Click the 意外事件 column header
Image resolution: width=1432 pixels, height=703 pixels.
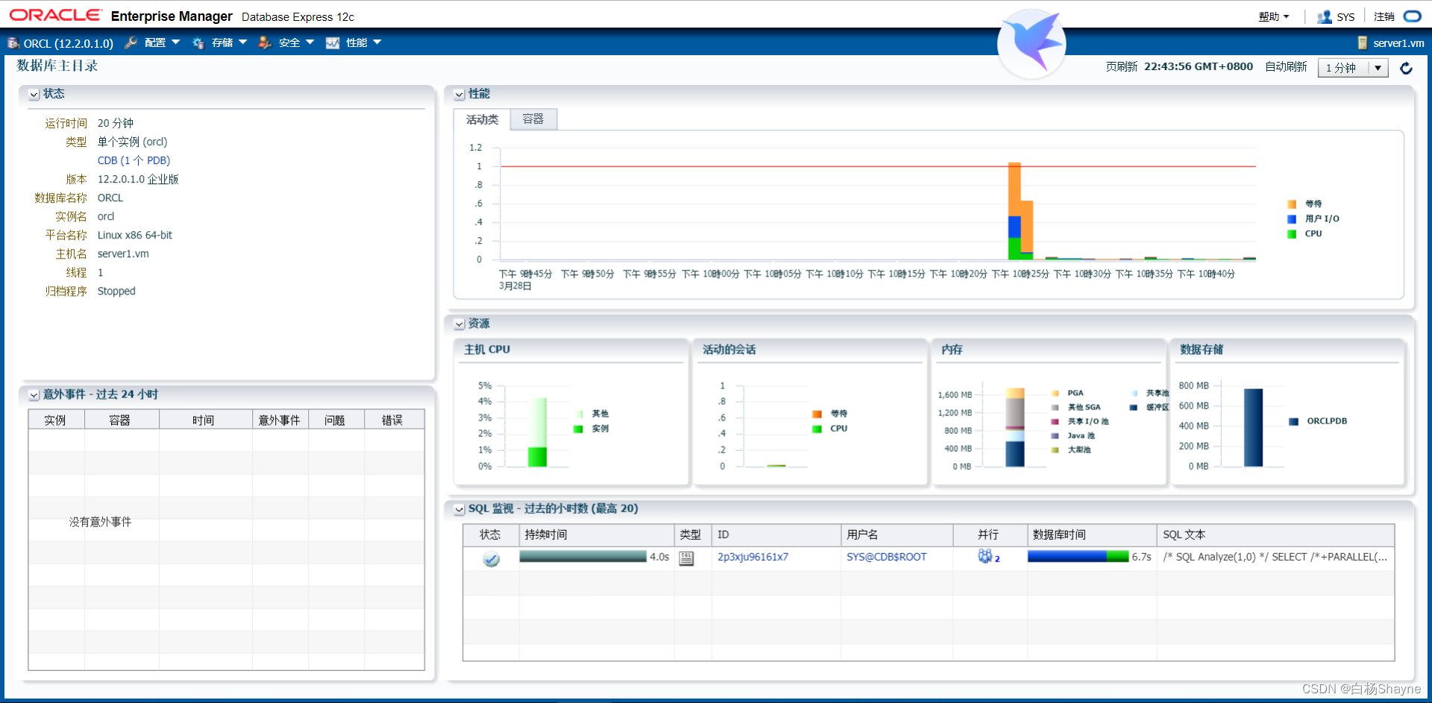(280, 420)
